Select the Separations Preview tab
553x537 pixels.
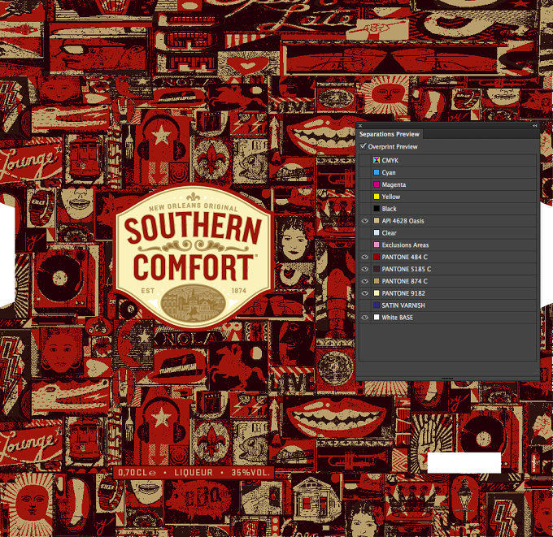pyautogui.click(x=389, y=134)
